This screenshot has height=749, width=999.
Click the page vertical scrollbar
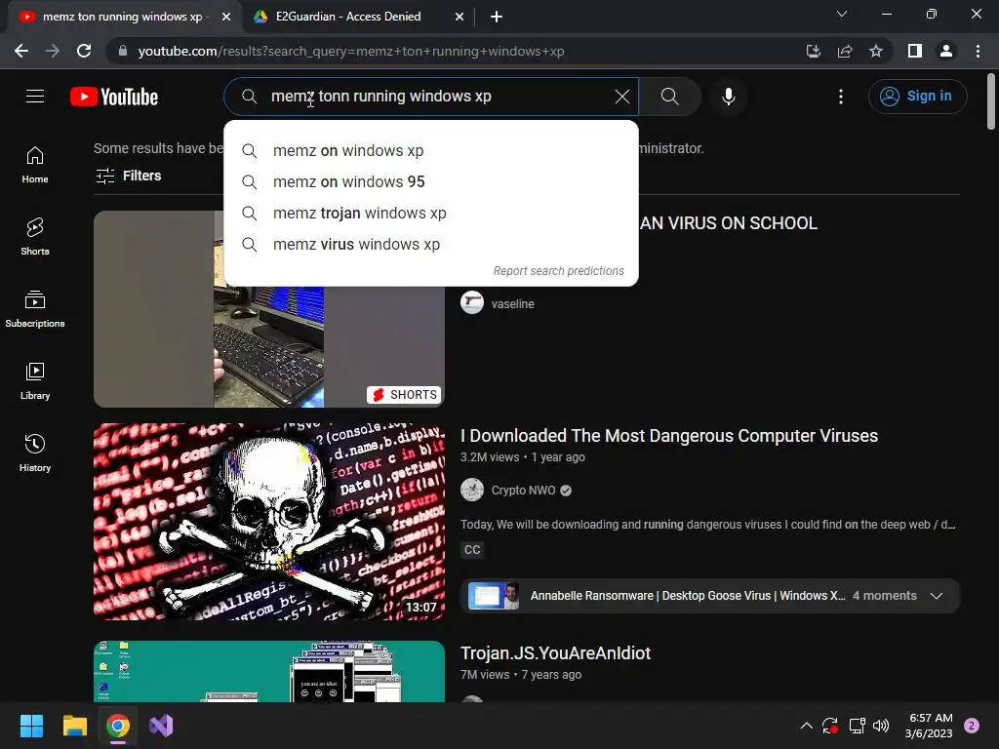(991, 101)
